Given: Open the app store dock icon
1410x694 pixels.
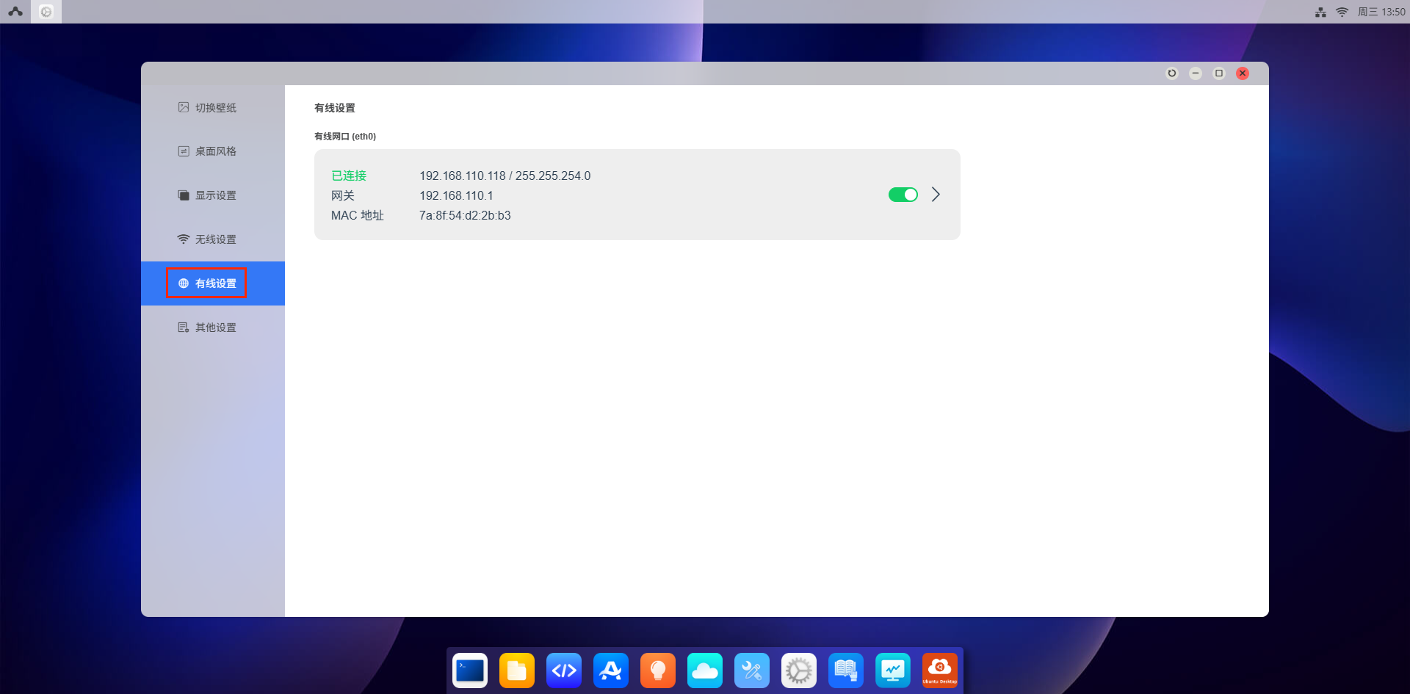Looking at the screenshot, I should click(x=611, y=670).
